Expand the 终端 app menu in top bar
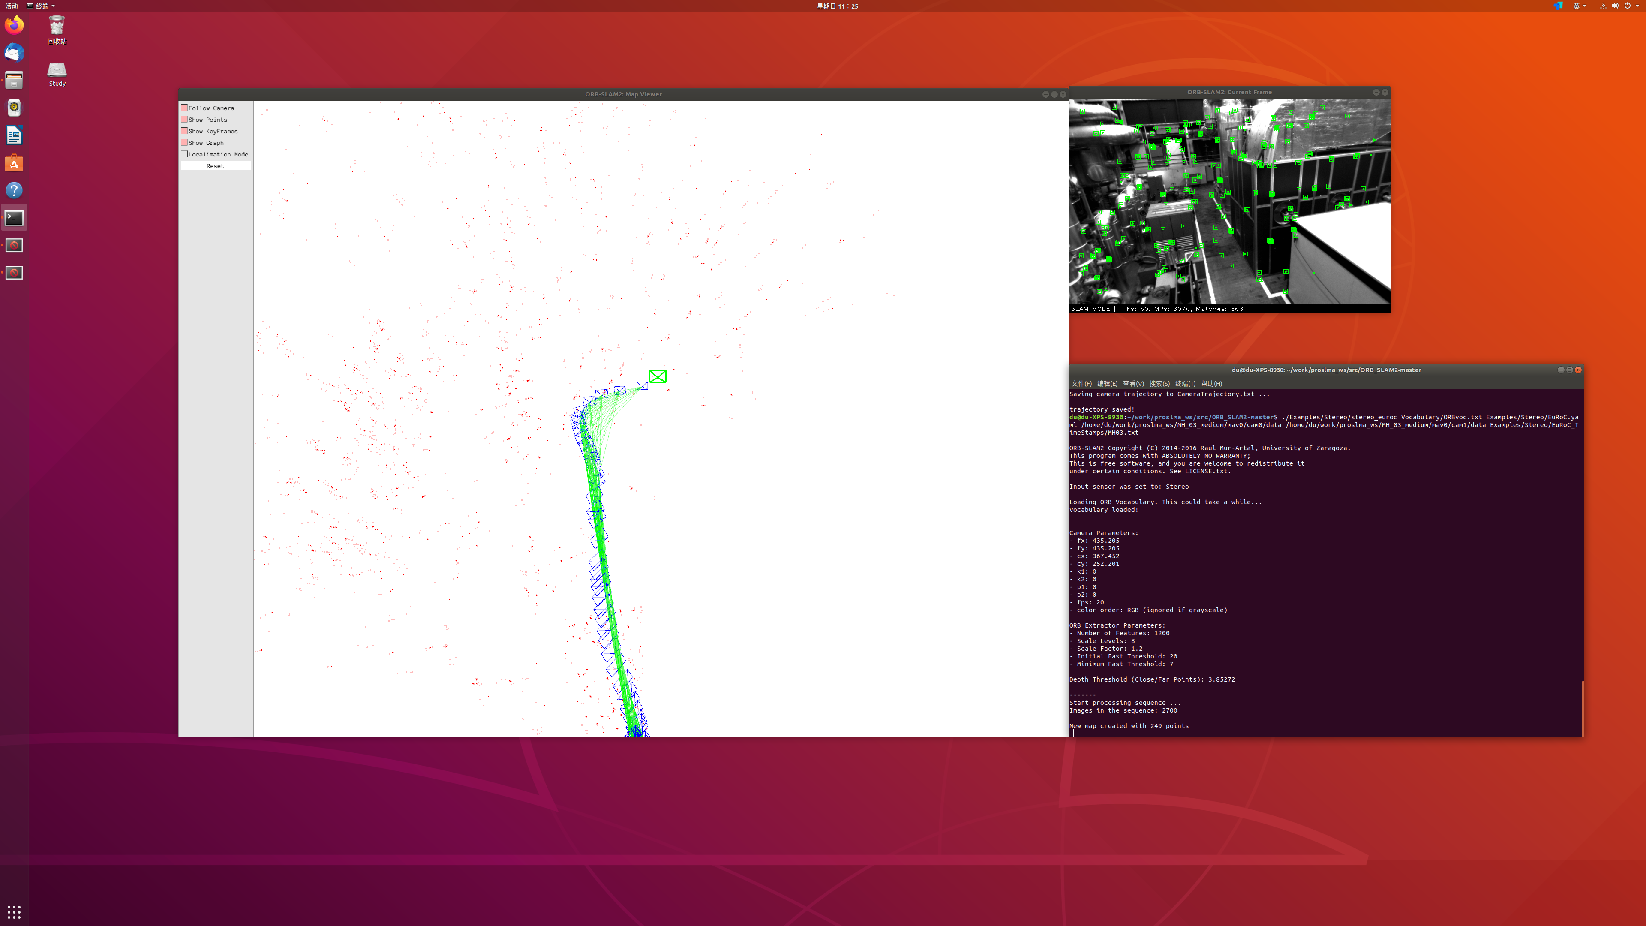 point(42,6)
